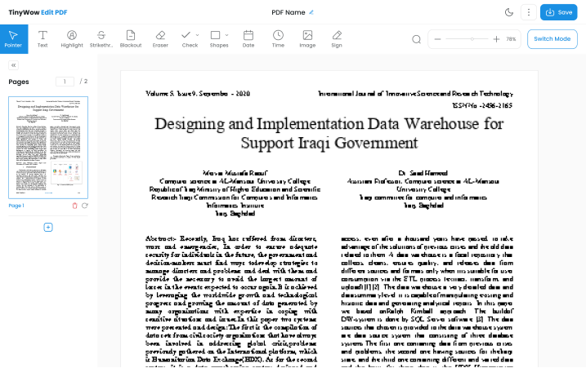Click the page number input field

coord(65,82)
